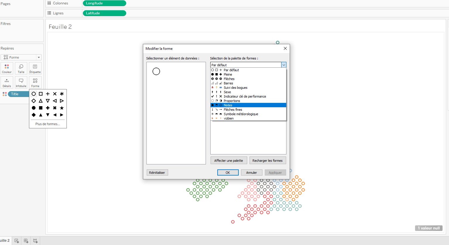
Task: Open the Couleur marks card
Action: pos(7,68)
